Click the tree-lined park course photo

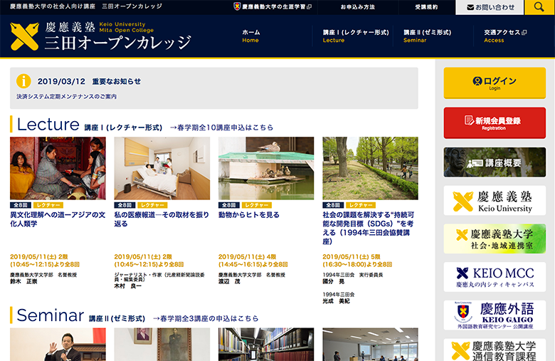point(370,168)
